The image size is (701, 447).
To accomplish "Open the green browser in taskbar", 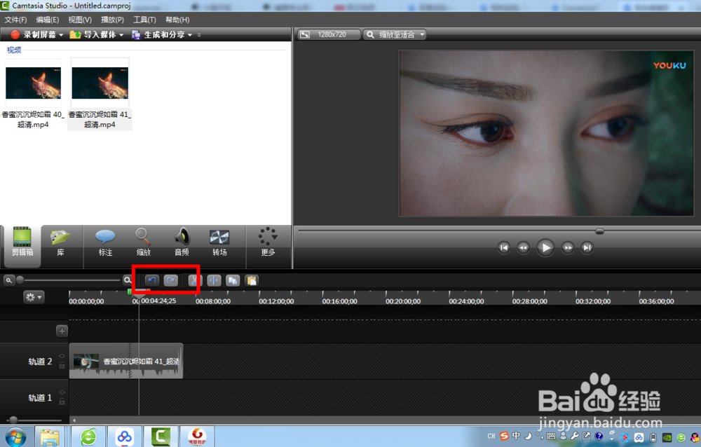I will click(88, 436).
